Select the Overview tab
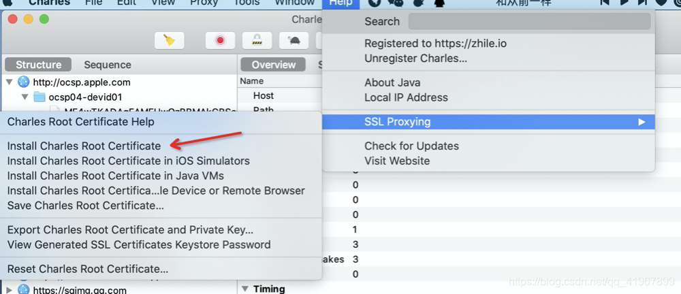Screen dimensions: 681x294 (x=273, y=65)
